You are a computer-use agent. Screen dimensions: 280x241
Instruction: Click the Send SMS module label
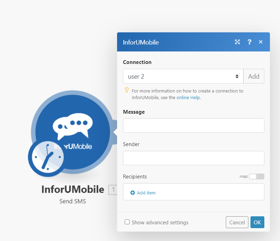[x=73, y=201]
